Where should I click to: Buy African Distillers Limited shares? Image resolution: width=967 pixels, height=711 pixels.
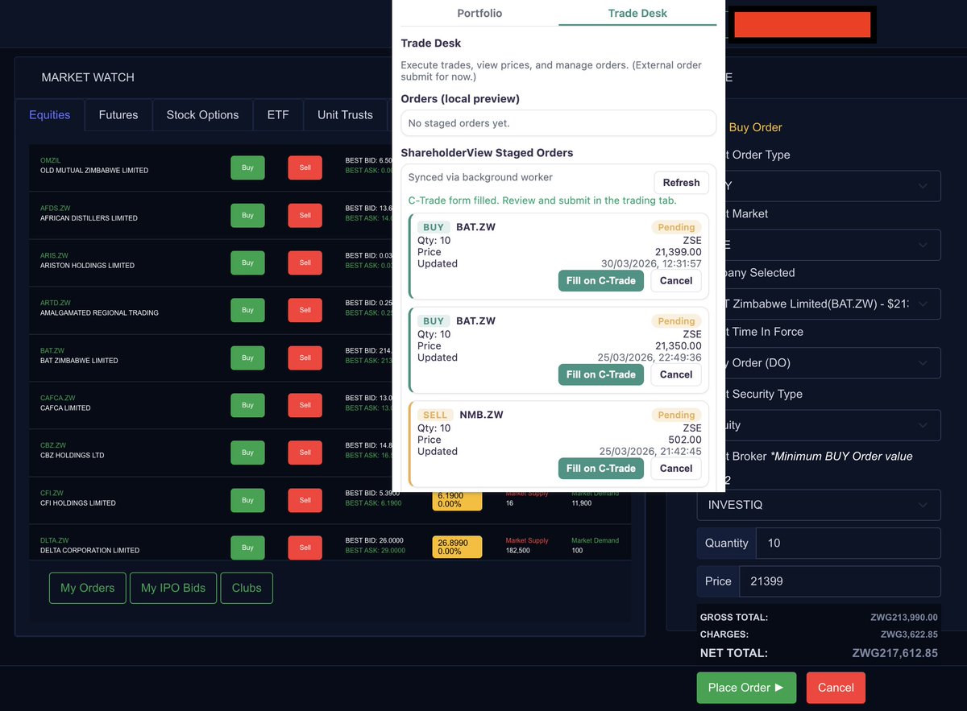coord(247,215)
